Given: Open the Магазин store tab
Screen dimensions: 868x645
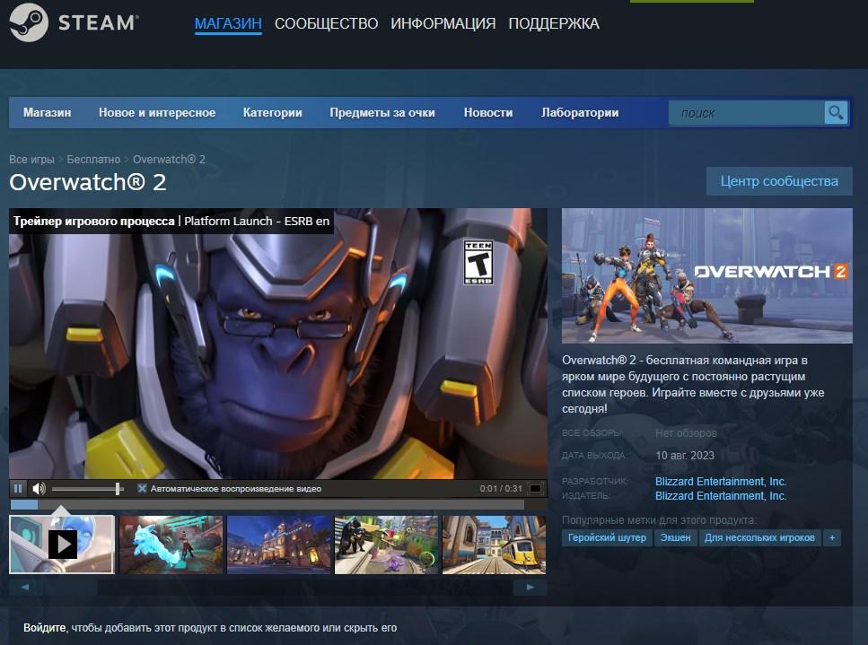Looking at the screenshot, I should click(47, 113).
